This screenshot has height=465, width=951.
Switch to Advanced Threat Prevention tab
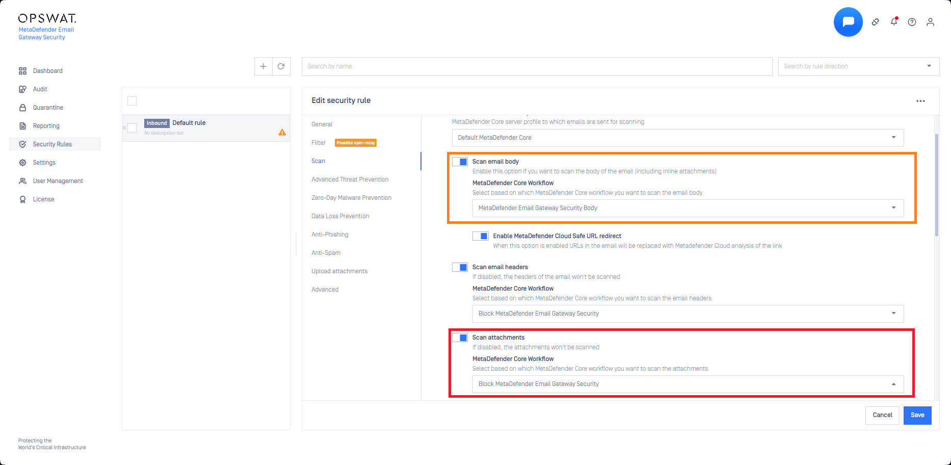(x=350, y=179)
